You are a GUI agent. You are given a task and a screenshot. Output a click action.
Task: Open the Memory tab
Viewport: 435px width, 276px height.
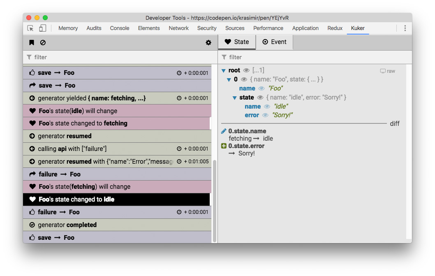pos(68,28)
